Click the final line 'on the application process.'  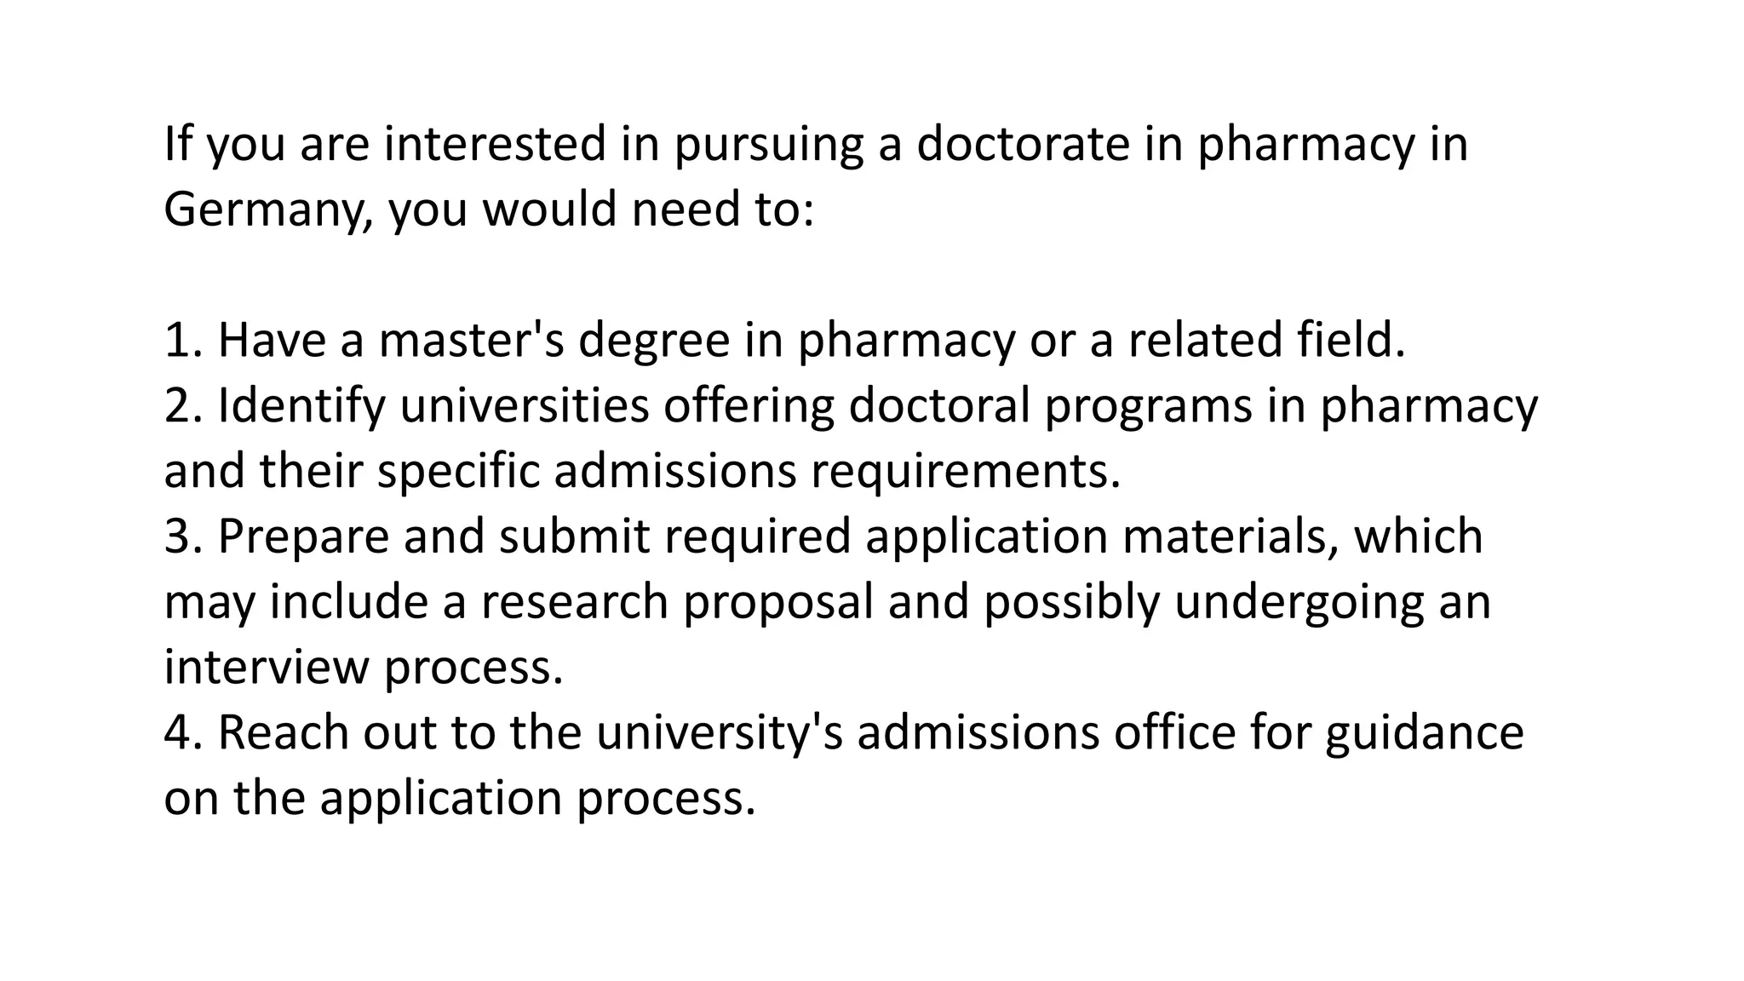pos(460,798)
